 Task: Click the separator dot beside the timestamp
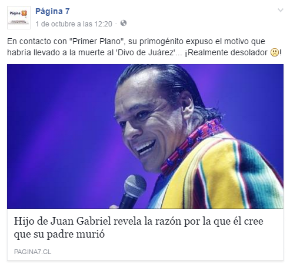click(116, 24)
